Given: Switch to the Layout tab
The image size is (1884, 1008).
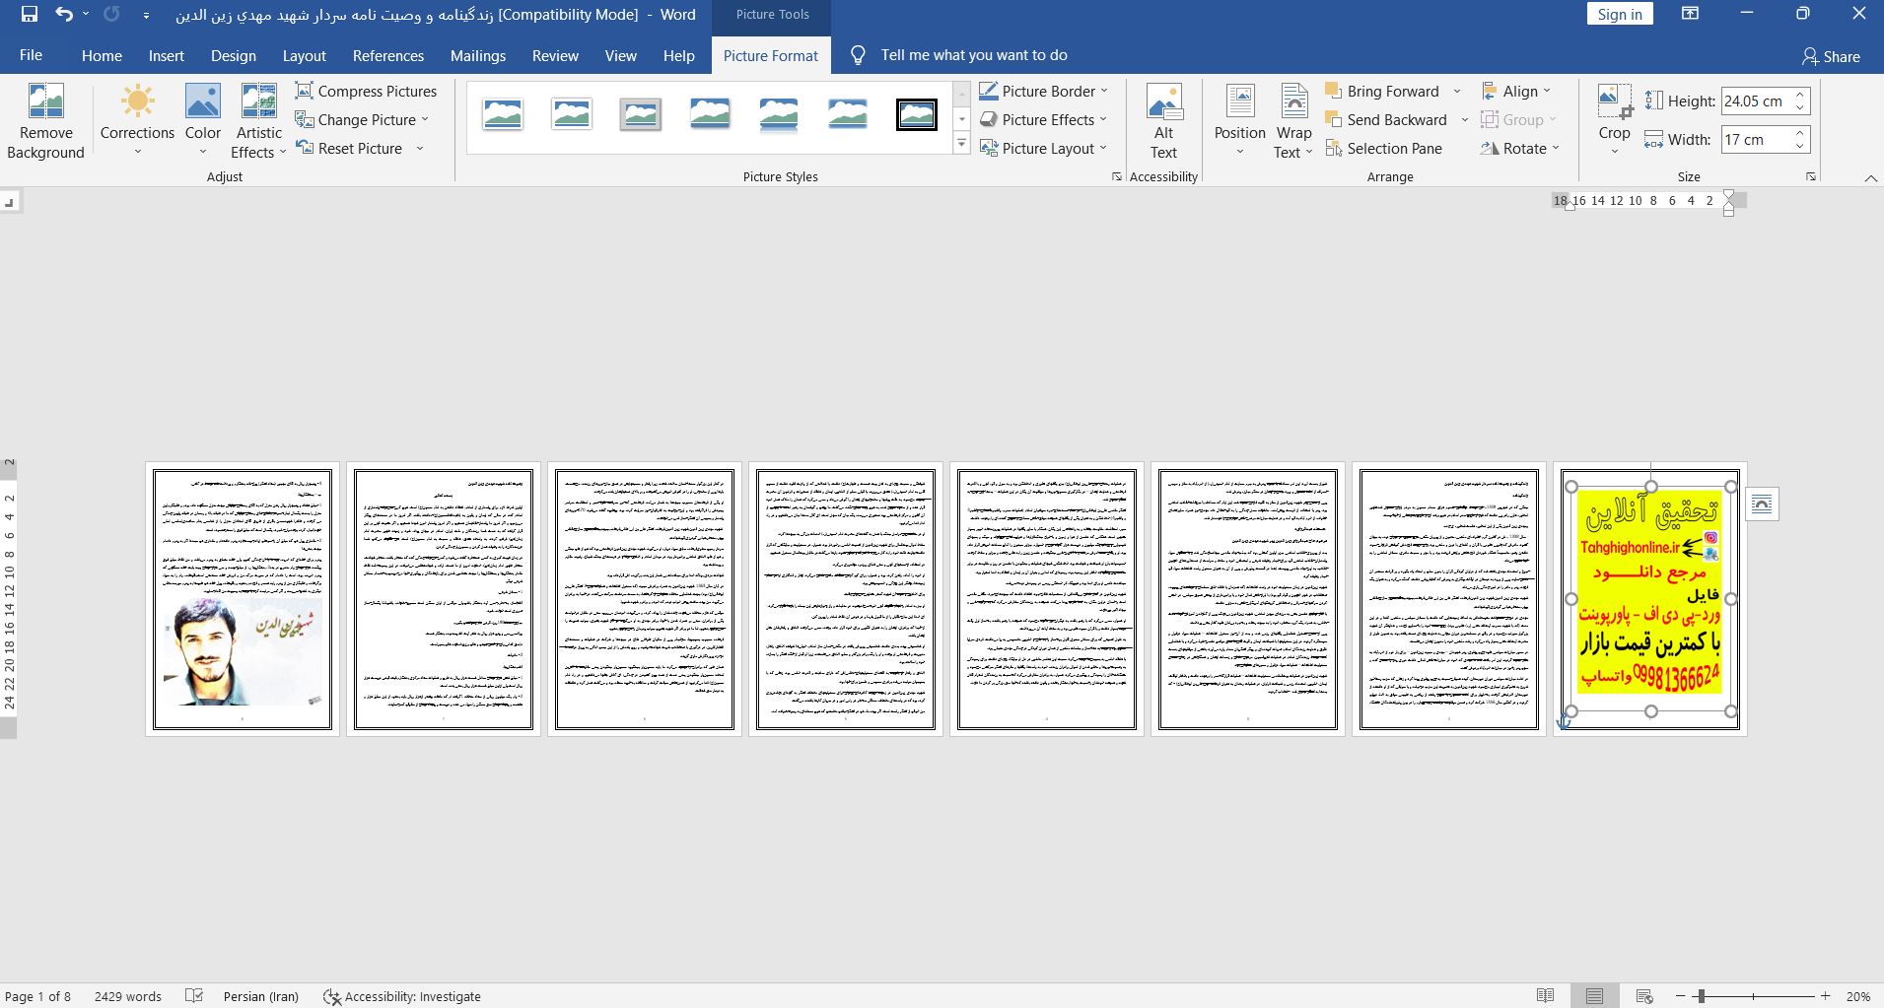Looking at the screenshot, I should point(305,55).
